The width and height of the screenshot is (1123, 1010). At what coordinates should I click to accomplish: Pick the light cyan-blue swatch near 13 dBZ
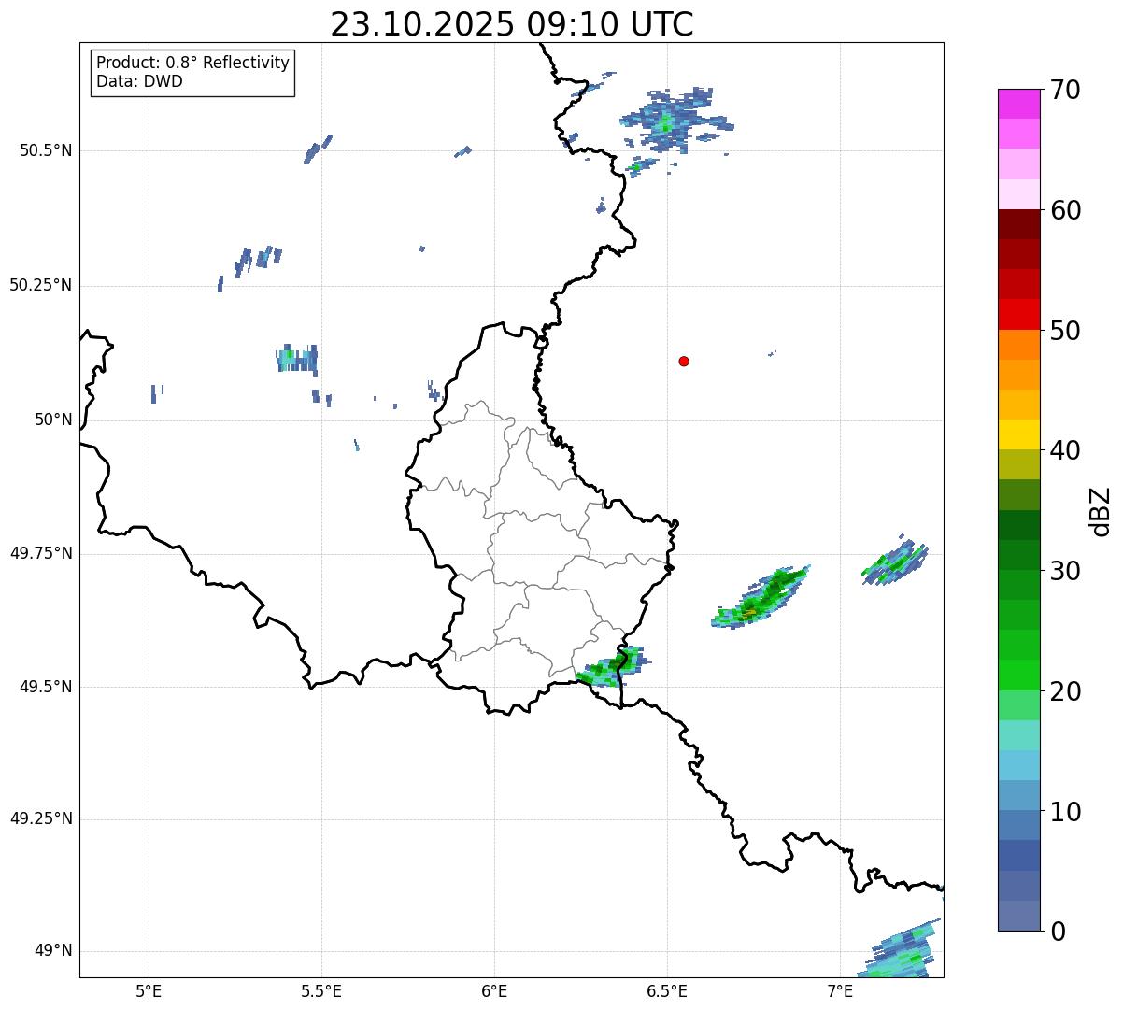(1018, 765)
